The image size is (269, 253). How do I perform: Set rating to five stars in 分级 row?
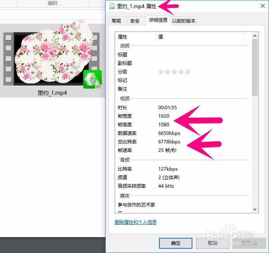pos(187,72)
